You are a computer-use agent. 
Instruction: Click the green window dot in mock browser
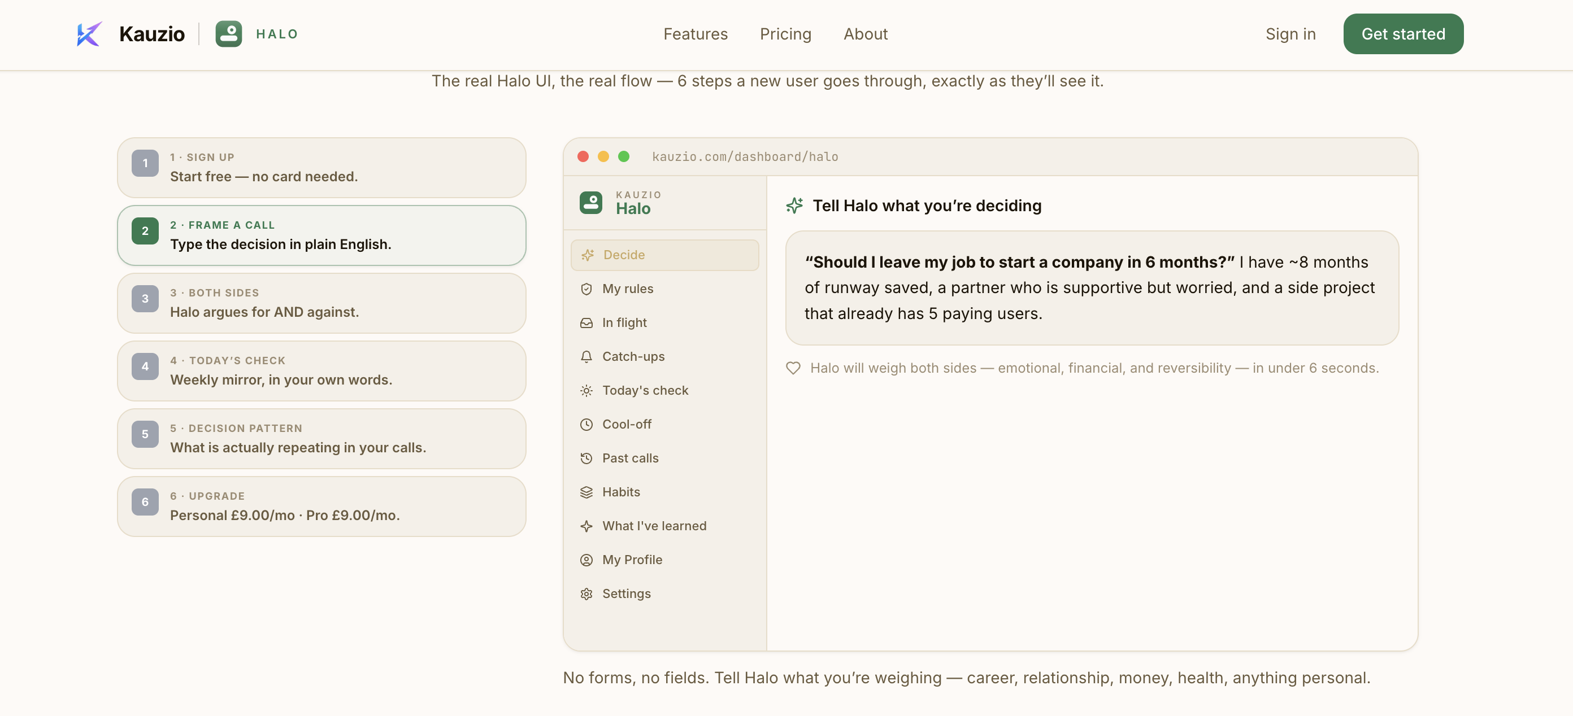(x=623, y=157)
